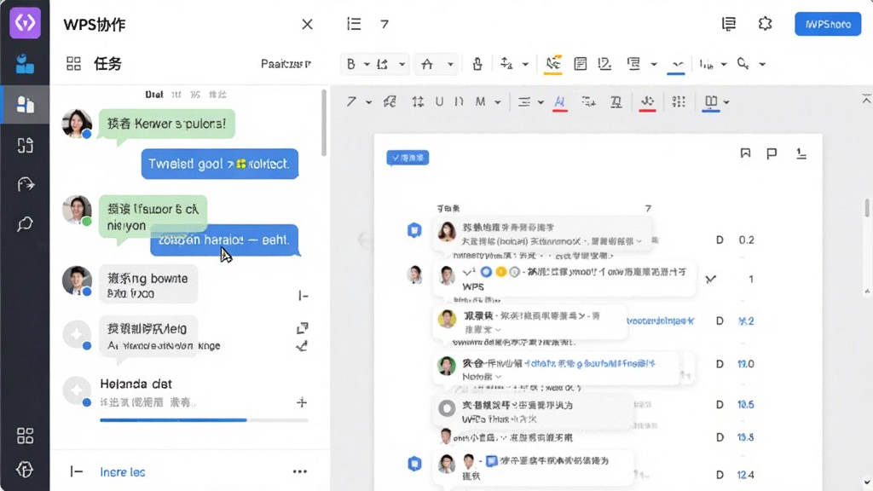
Task: Click the list outline icon in header
Action: 354,24
